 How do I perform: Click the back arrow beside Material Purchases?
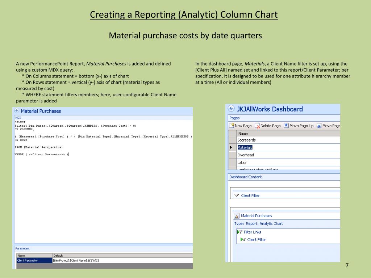tap(17, 110)
